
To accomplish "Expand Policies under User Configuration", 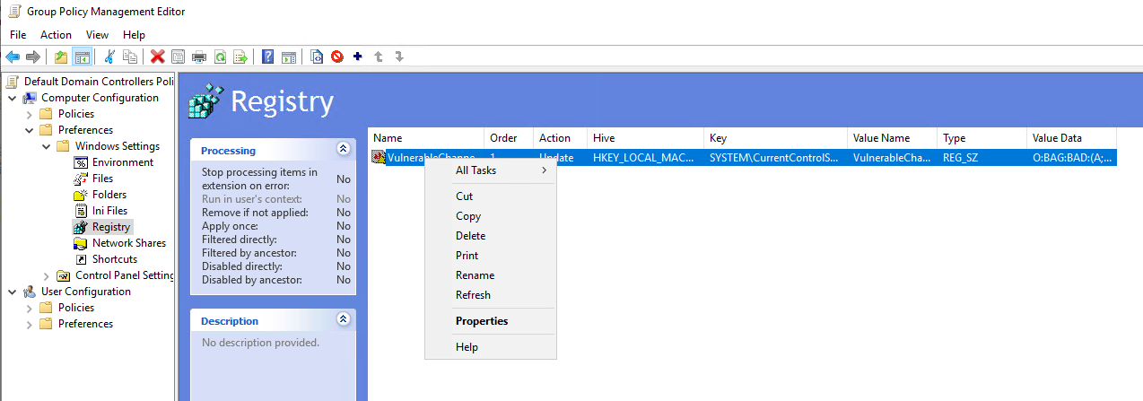I will (x=29, y=308).
